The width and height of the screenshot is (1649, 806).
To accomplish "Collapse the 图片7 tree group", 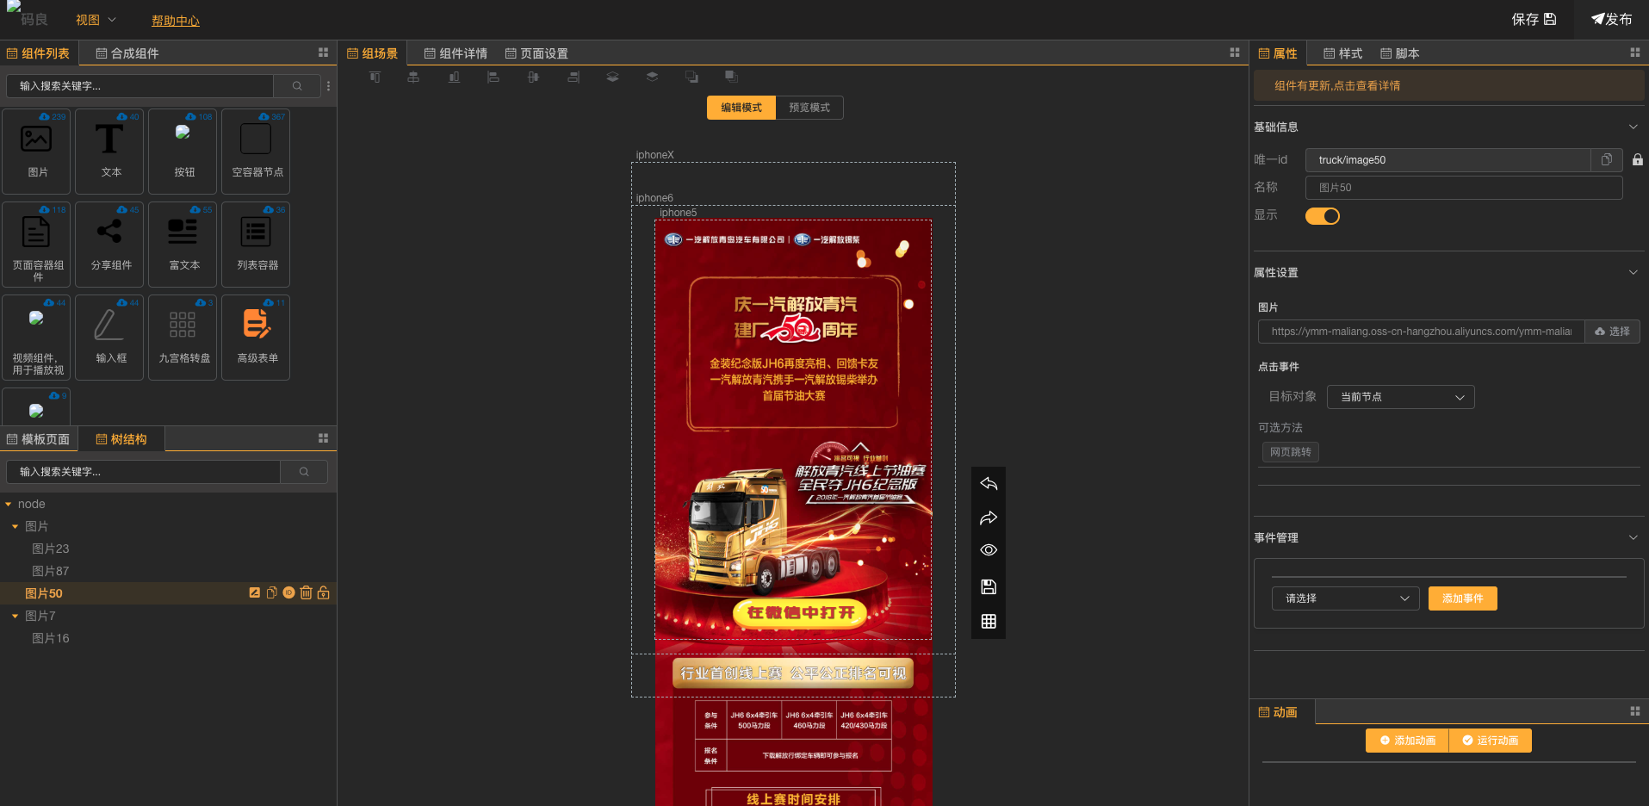I will click(15, 617).
